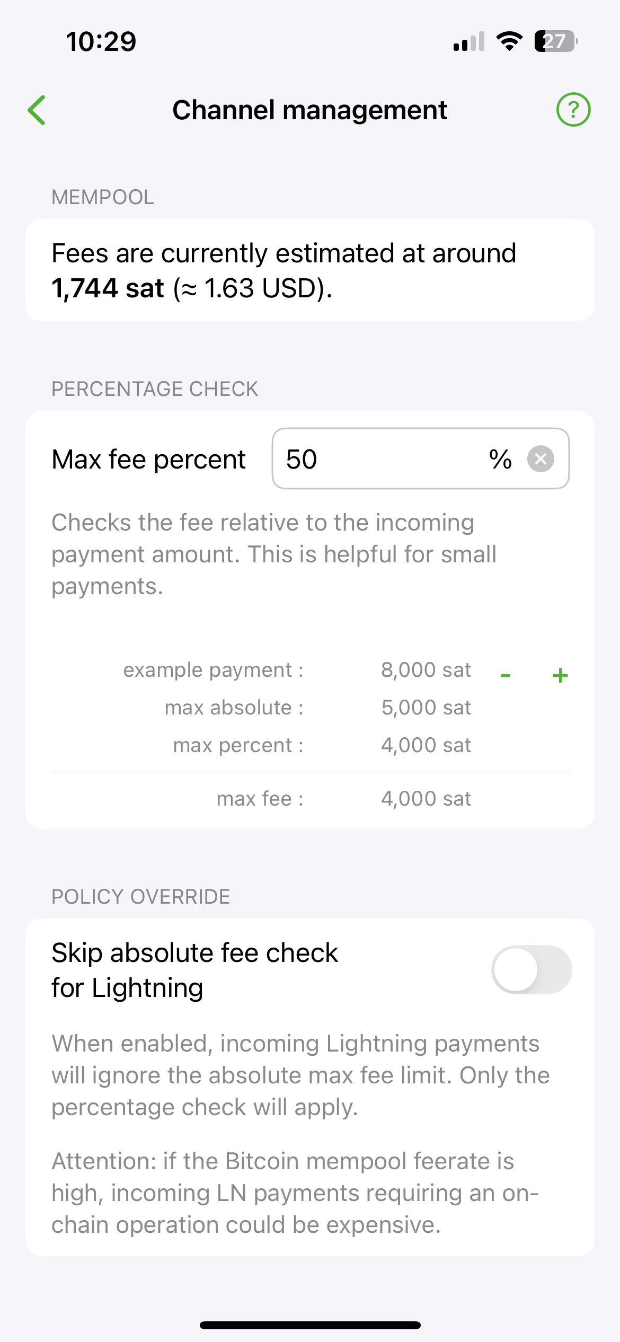This screenshot has width=620, height=1342.
Task: Tap the home indicator bar
Action: (310, 1325)
